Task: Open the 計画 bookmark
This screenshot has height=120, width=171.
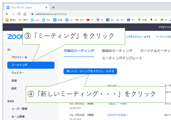Action: click(58, 20)
